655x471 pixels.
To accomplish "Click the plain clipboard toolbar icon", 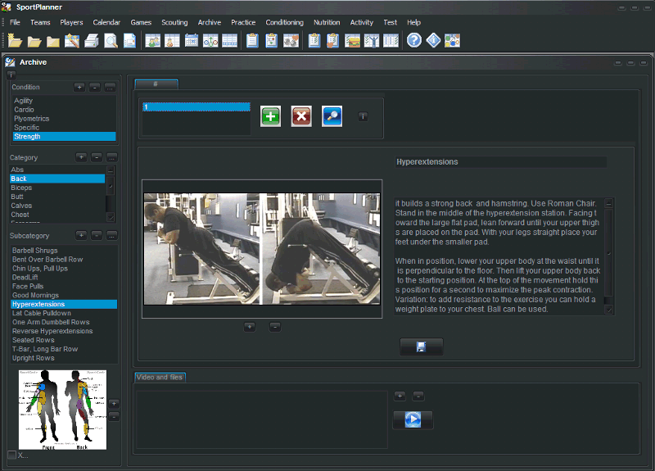I will [x=252, y=40].
